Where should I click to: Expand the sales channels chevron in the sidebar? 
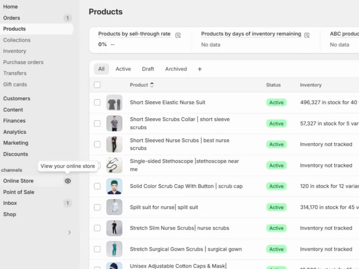[69, 232]
